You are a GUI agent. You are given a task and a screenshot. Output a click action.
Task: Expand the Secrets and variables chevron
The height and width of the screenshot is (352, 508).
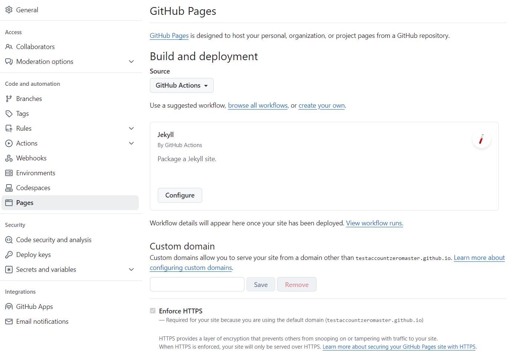click(x=131, y=270)
